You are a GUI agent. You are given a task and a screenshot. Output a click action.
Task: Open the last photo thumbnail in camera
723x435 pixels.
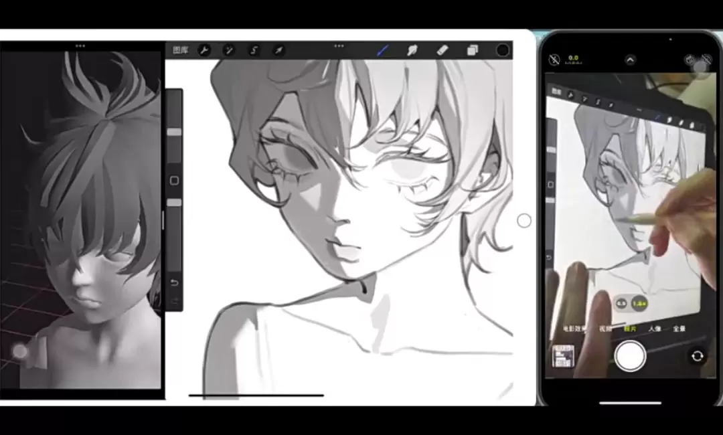pyautogui.click(x=563, y=356)
